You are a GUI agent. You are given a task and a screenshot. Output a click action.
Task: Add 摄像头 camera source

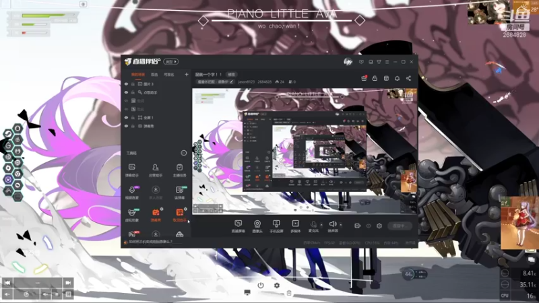(257, 226)
